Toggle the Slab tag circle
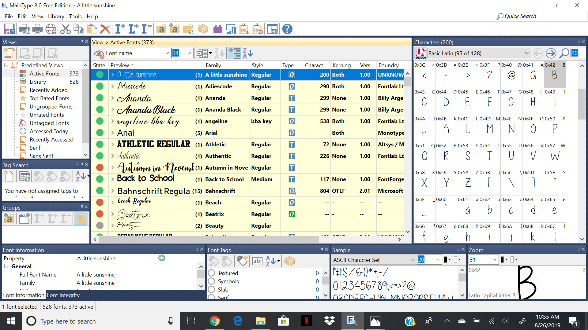The width and height of the screenshot is (588, 330). 211,289
